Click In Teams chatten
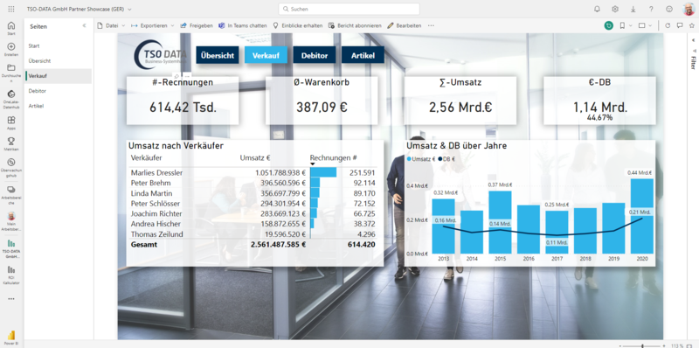699x348 pixels. pyautogui.click(x=243, y=26)
